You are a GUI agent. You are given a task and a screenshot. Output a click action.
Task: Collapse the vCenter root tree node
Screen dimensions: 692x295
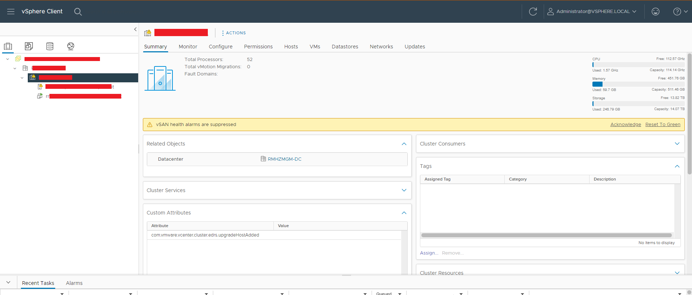click(x=8, y=59)
